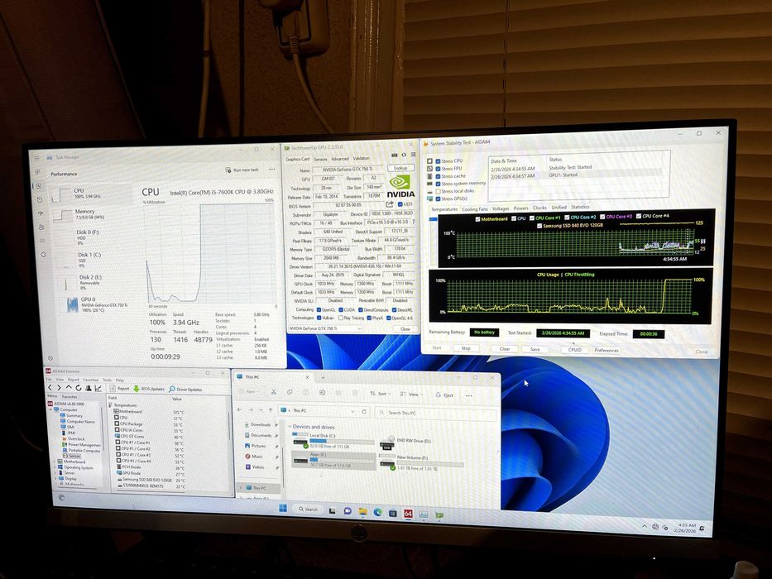This screenshot has width=772, height=579.
Task: Click GPU-Z BIOS export share icon
Action: point(390,204)
